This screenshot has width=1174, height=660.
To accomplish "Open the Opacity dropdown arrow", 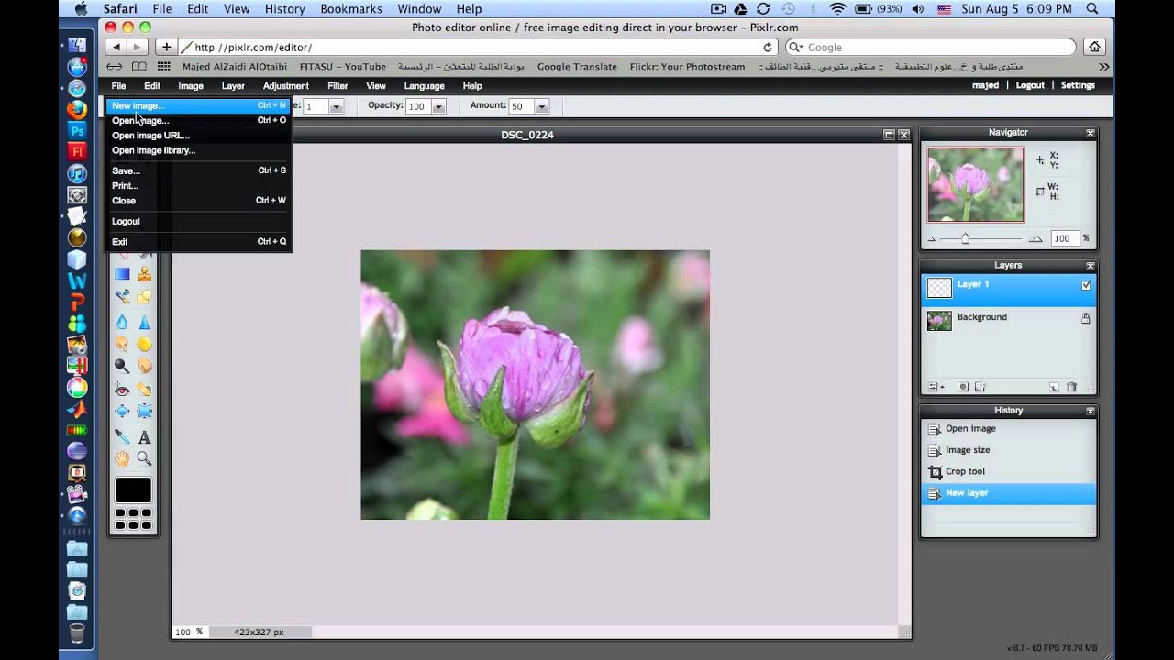I will point(438,106).
